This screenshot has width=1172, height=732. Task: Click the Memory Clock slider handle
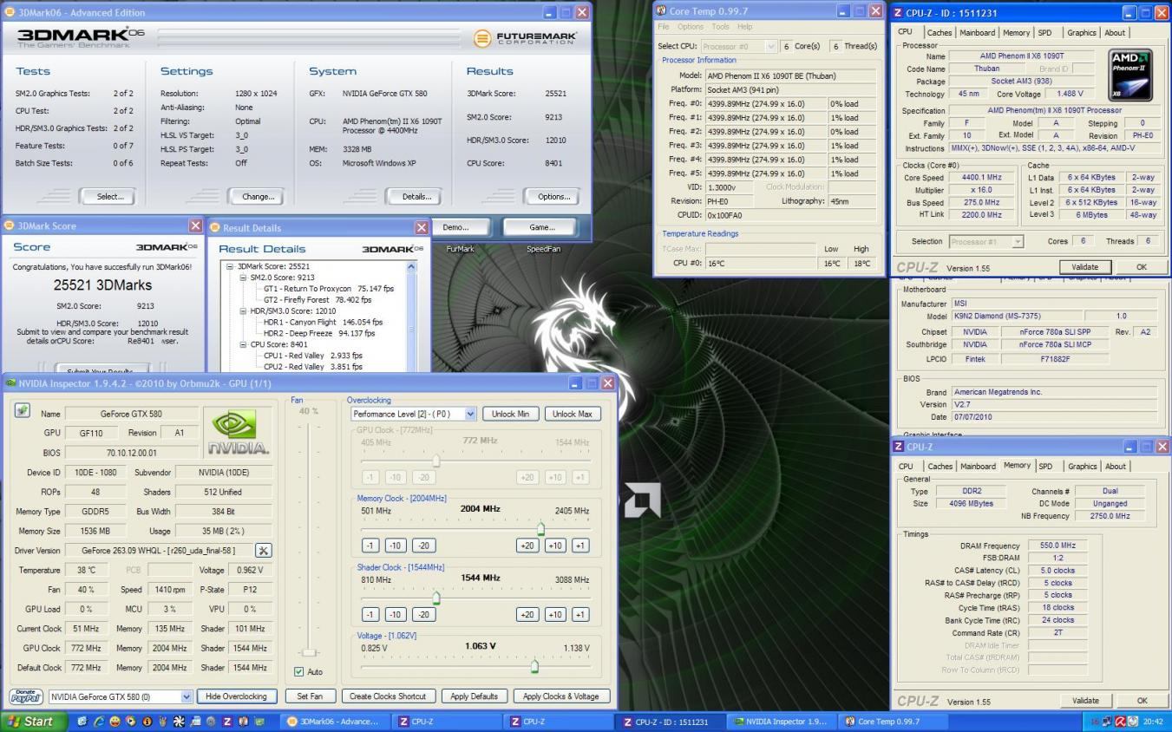pos(540,528)
